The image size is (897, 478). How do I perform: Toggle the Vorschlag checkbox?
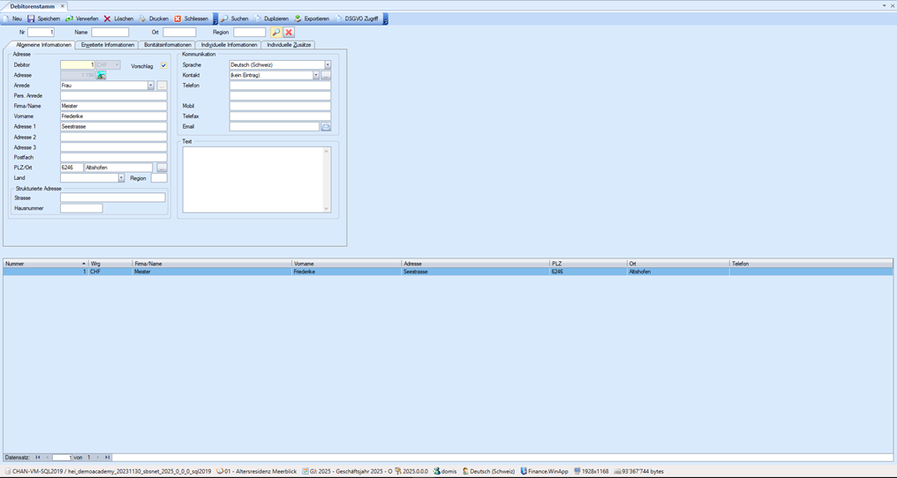(163, 66)
